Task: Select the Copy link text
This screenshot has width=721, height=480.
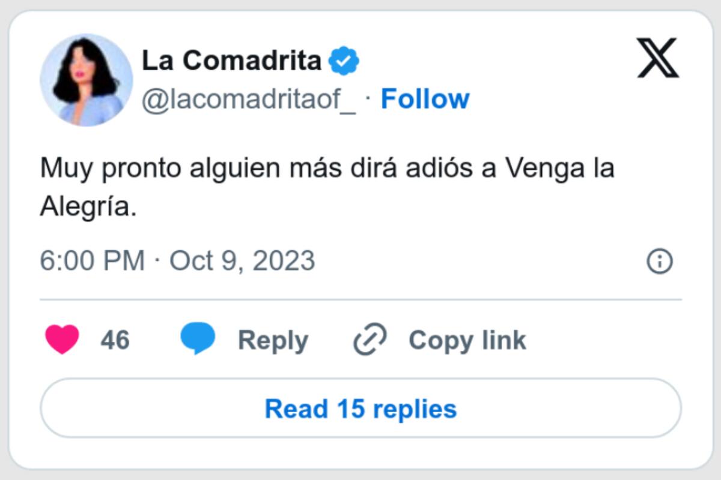Action: point(467,340)
